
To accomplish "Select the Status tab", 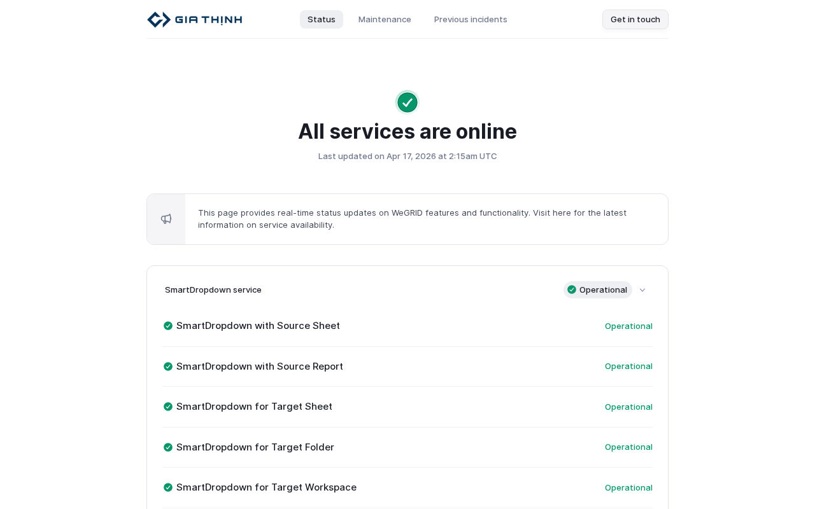I will (x=322, y=20).
